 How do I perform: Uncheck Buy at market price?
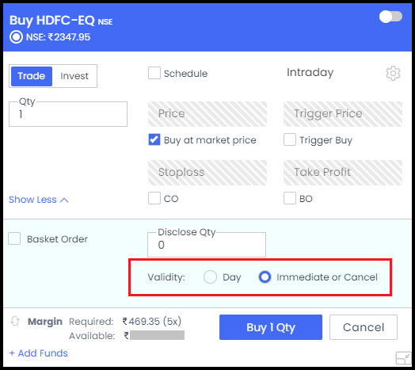click(x=154, y=139)
